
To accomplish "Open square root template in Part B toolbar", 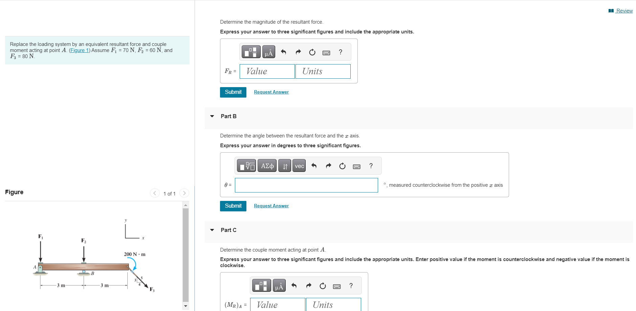I will tap(246, 165).
